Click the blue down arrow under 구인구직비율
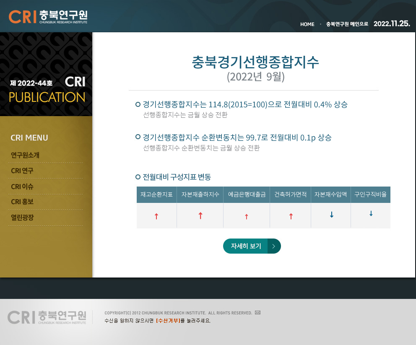The image size is (416, 345). coord(371,213)
